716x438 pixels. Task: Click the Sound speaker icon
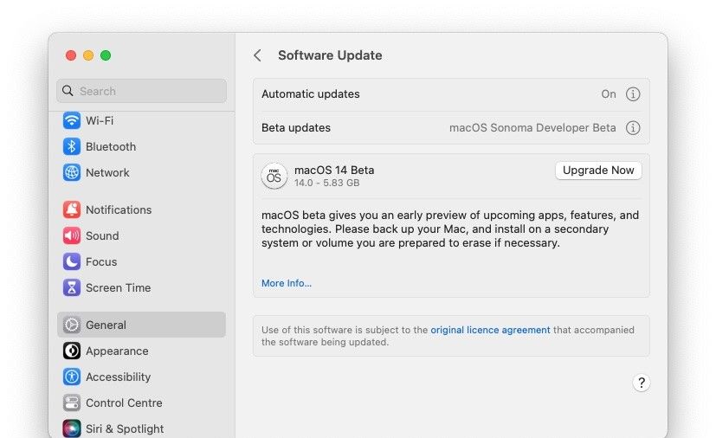(72, 235)
